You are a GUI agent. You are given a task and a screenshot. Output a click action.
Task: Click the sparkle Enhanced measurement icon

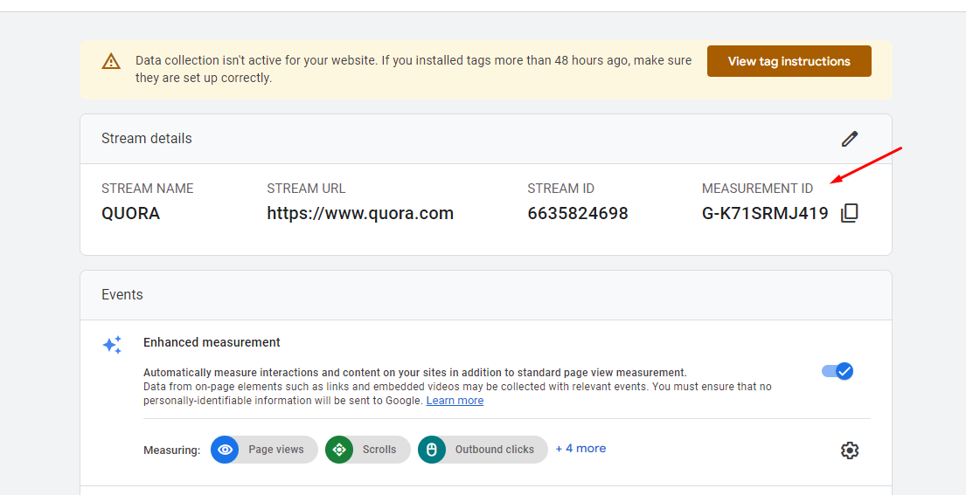[x=112, y=345]
